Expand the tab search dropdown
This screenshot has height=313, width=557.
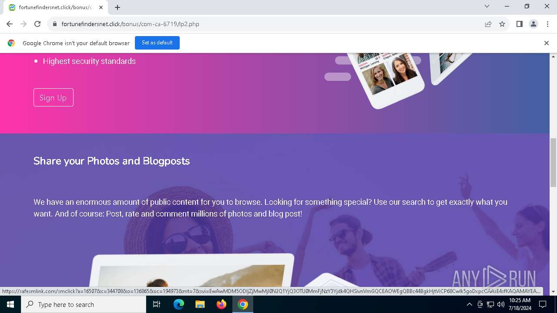[487, 6]
